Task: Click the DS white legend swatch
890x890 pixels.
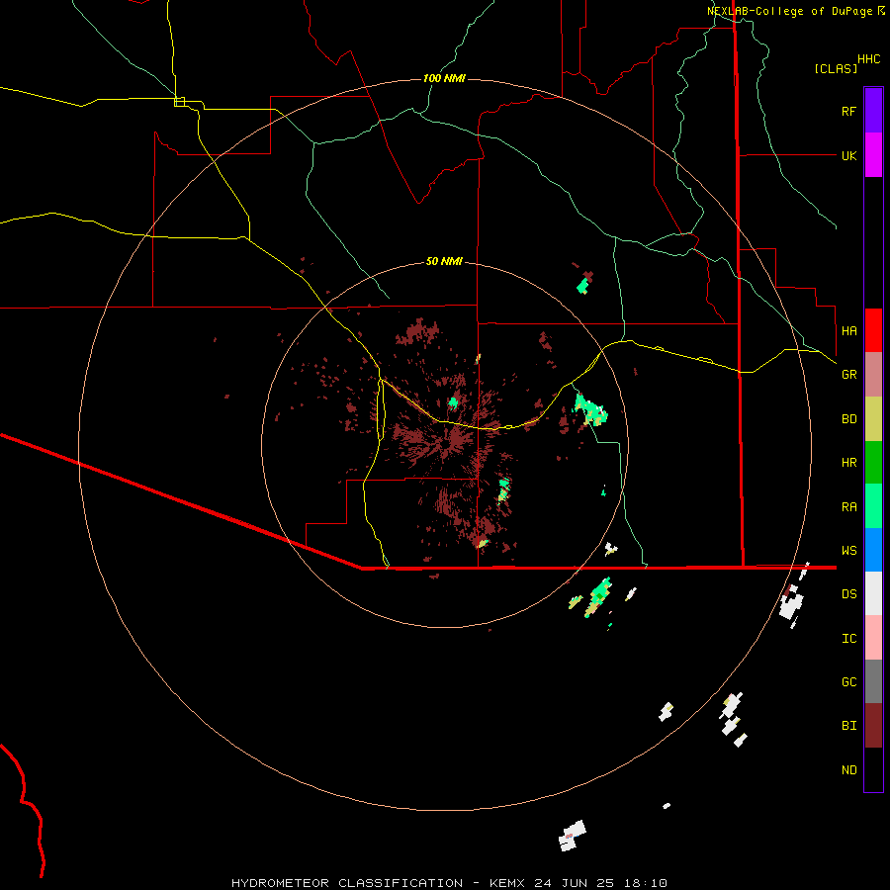Action: pos(873,593)
